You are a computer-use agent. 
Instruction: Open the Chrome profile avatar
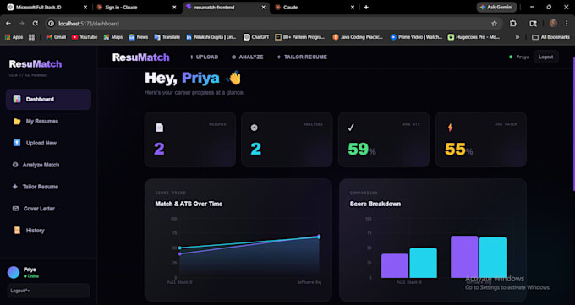[553, 24]
